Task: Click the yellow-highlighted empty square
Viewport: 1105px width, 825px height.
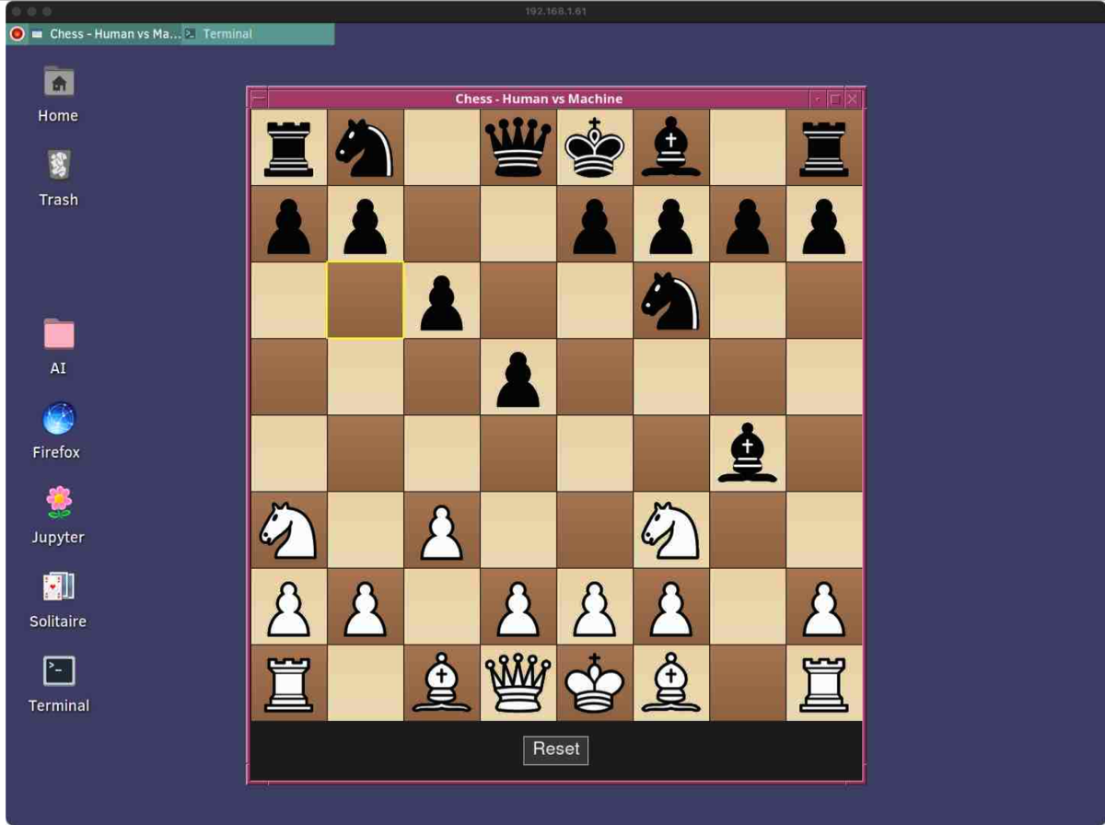Action: 365,301
